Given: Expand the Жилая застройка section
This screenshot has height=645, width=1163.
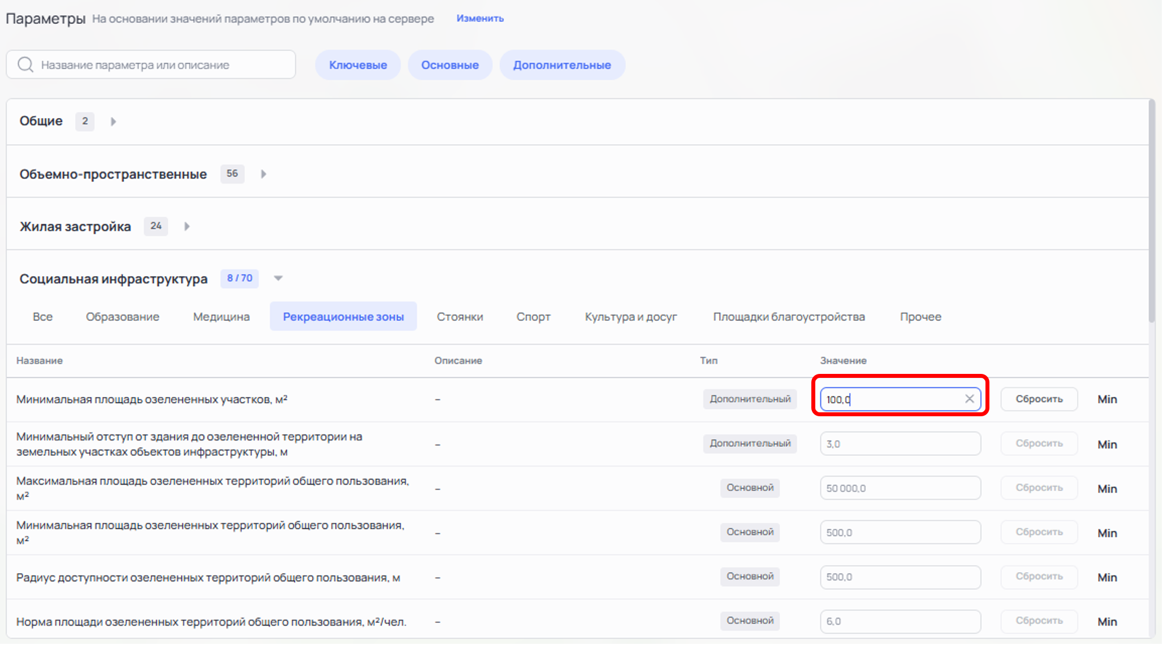Looking at the screenshot, I should point(187,226).
